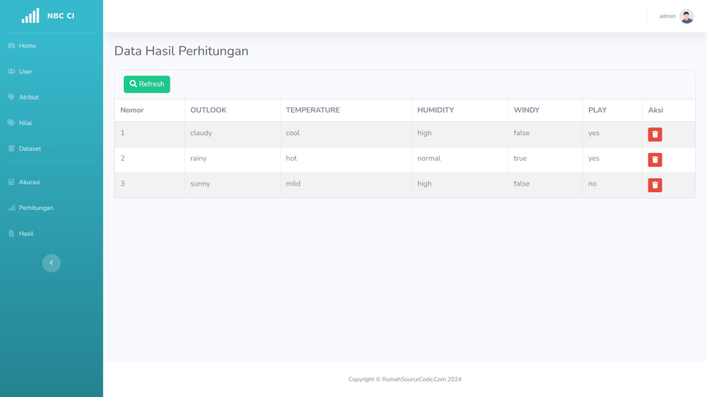Select the Atribut tag icon

tap(11, 97)
